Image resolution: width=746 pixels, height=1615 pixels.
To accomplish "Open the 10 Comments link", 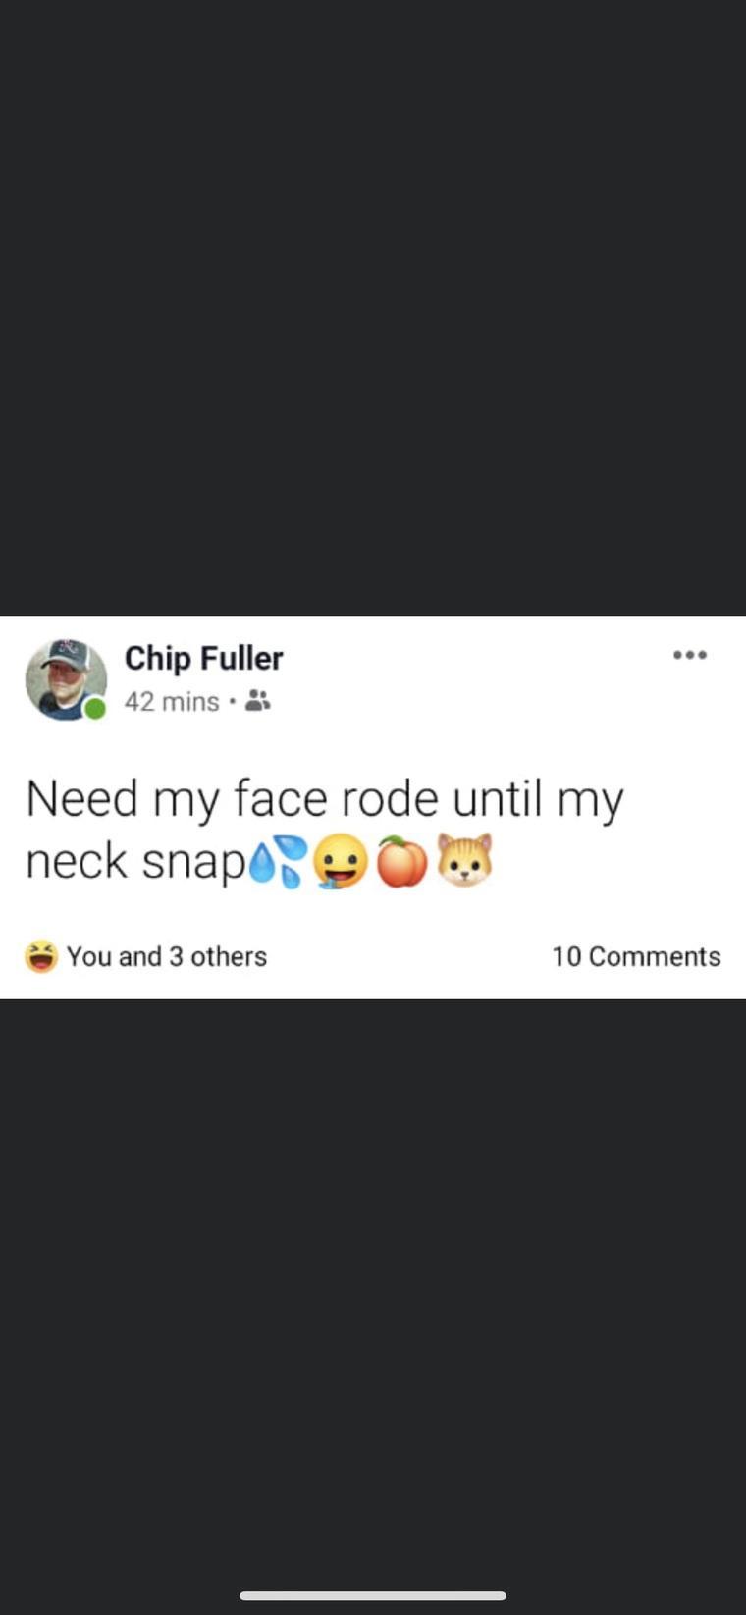I will click(x=636, y=956).
